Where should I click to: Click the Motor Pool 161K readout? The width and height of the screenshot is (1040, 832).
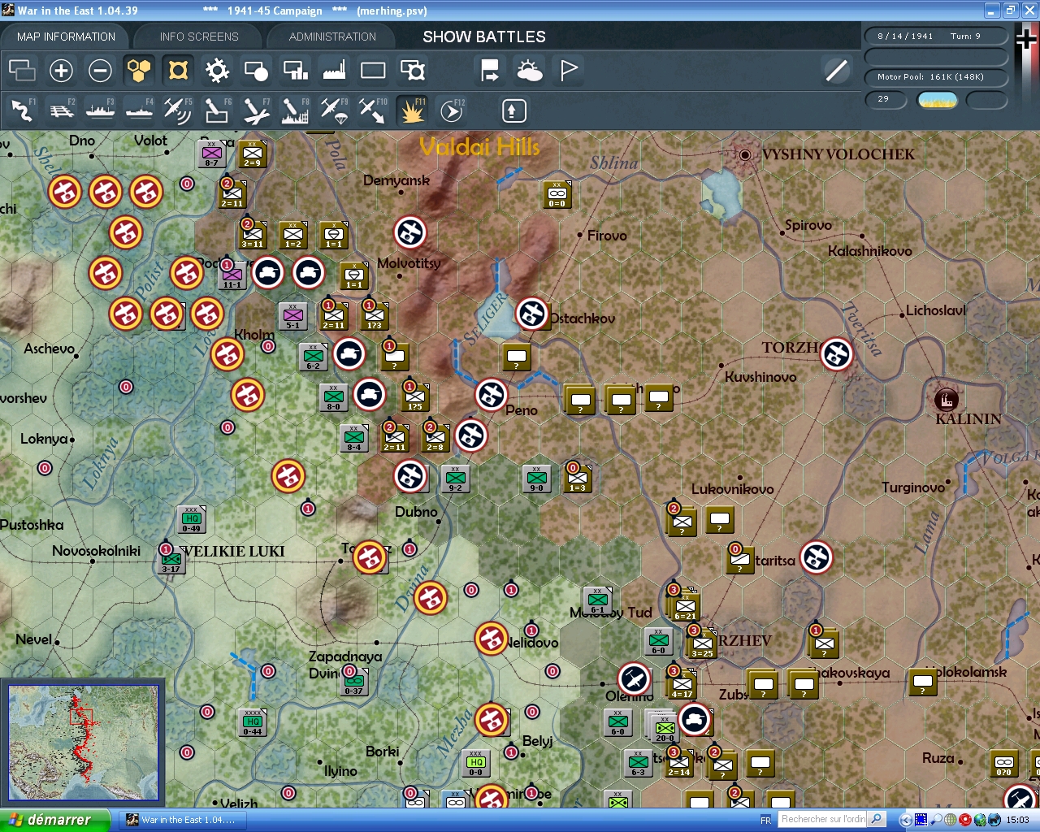click(935, 77)
